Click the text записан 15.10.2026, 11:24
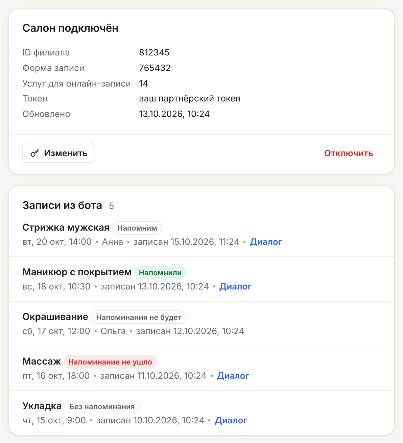 pos(186,242)
